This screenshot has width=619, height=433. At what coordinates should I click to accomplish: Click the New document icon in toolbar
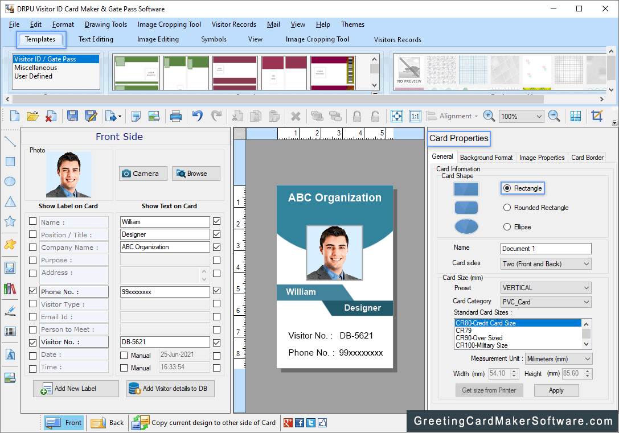[15, 116]
